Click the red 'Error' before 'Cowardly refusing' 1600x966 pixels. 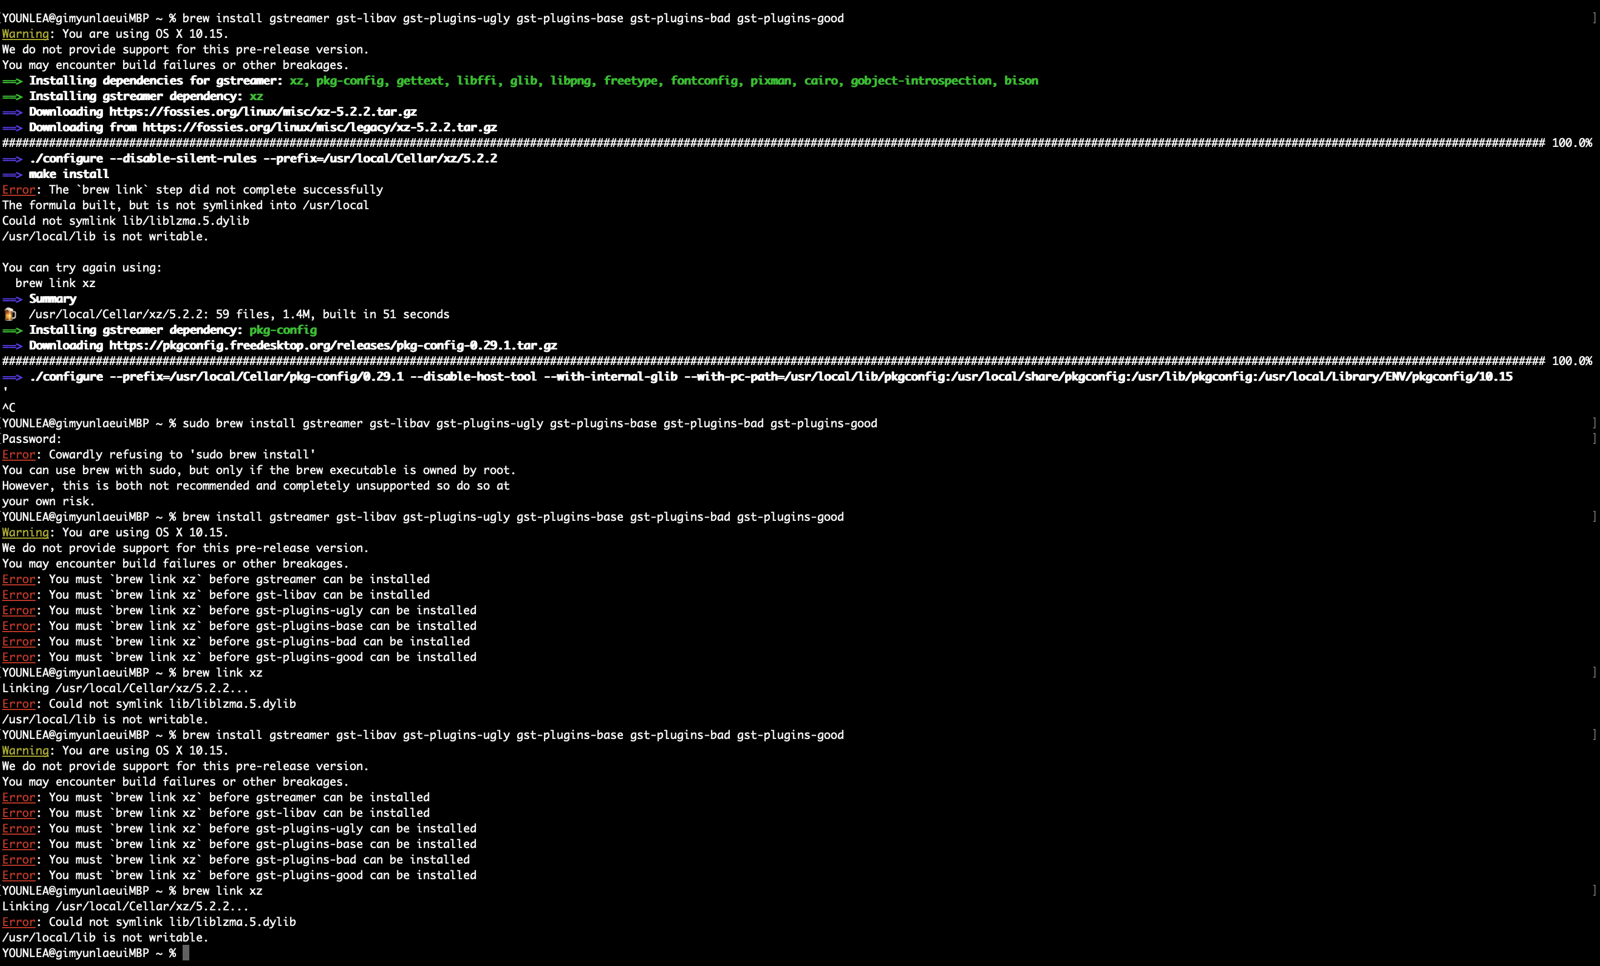pos(18,455)
